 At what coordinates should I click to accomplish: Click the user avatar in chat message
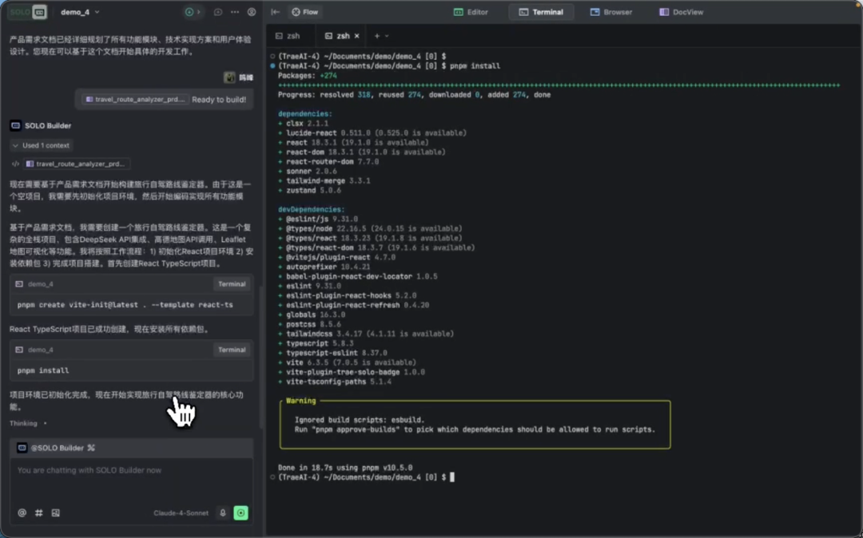click(229, 77)
